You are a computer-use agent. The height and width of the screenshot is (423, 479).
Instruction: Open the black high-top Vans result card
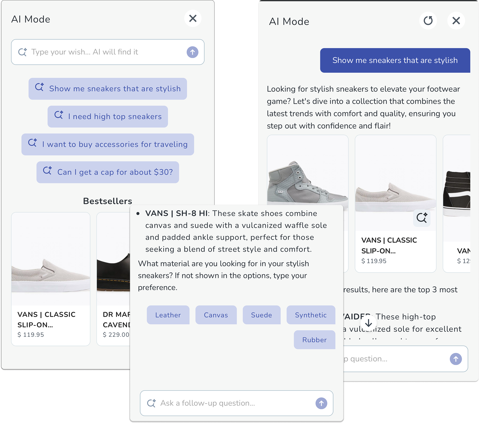click(x=457, y=204)
